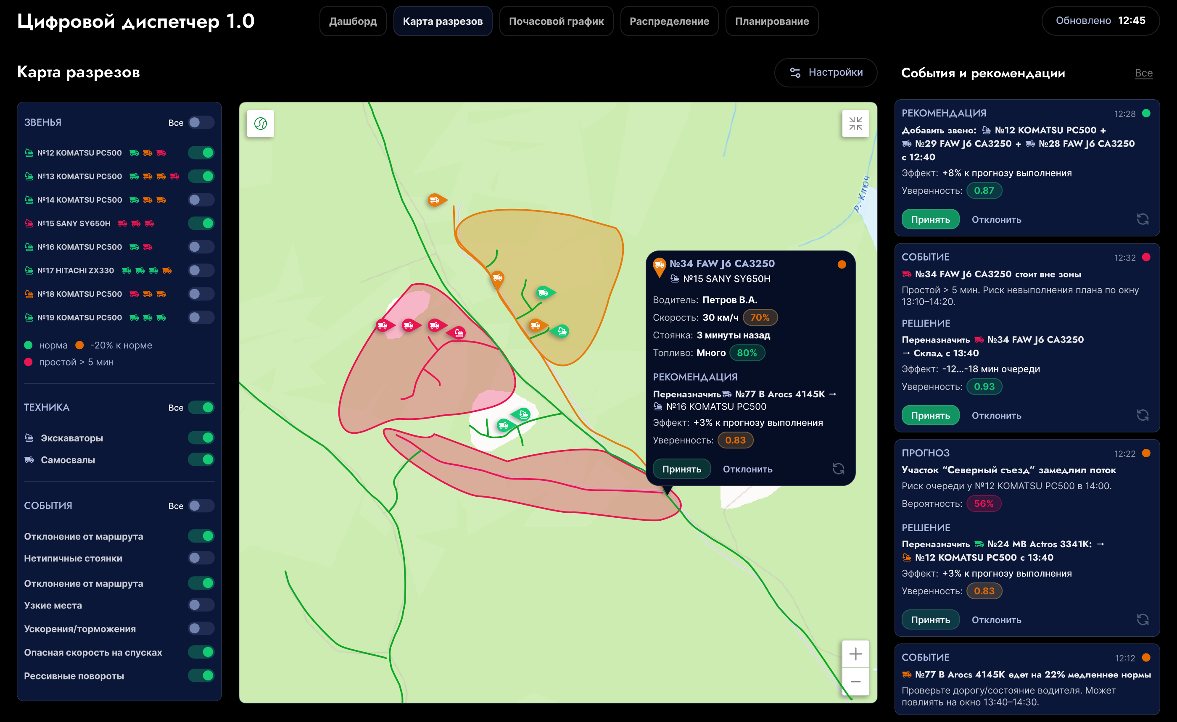Zoom in the map with plus button
The image size is (1177, 722).
(x=855, y=654)
